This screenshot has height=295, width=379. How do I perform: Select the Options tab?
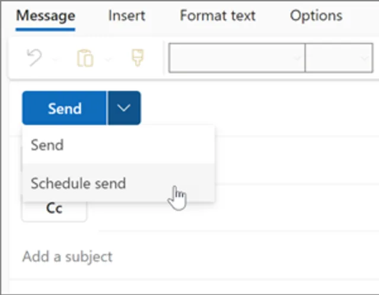[x=316, y=15]
